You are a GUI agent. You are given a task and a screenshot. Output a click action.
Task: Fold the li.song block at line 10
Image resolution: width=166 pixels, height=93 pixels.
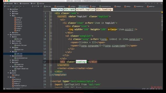tap(51, 39)
